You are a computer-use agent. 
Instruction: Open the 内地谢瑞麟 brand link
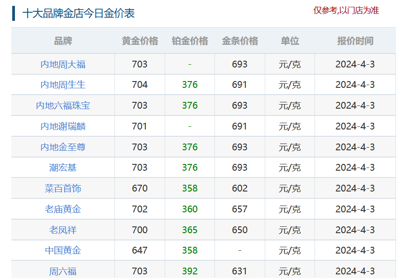pyautogui.click(x=63, y=126)
